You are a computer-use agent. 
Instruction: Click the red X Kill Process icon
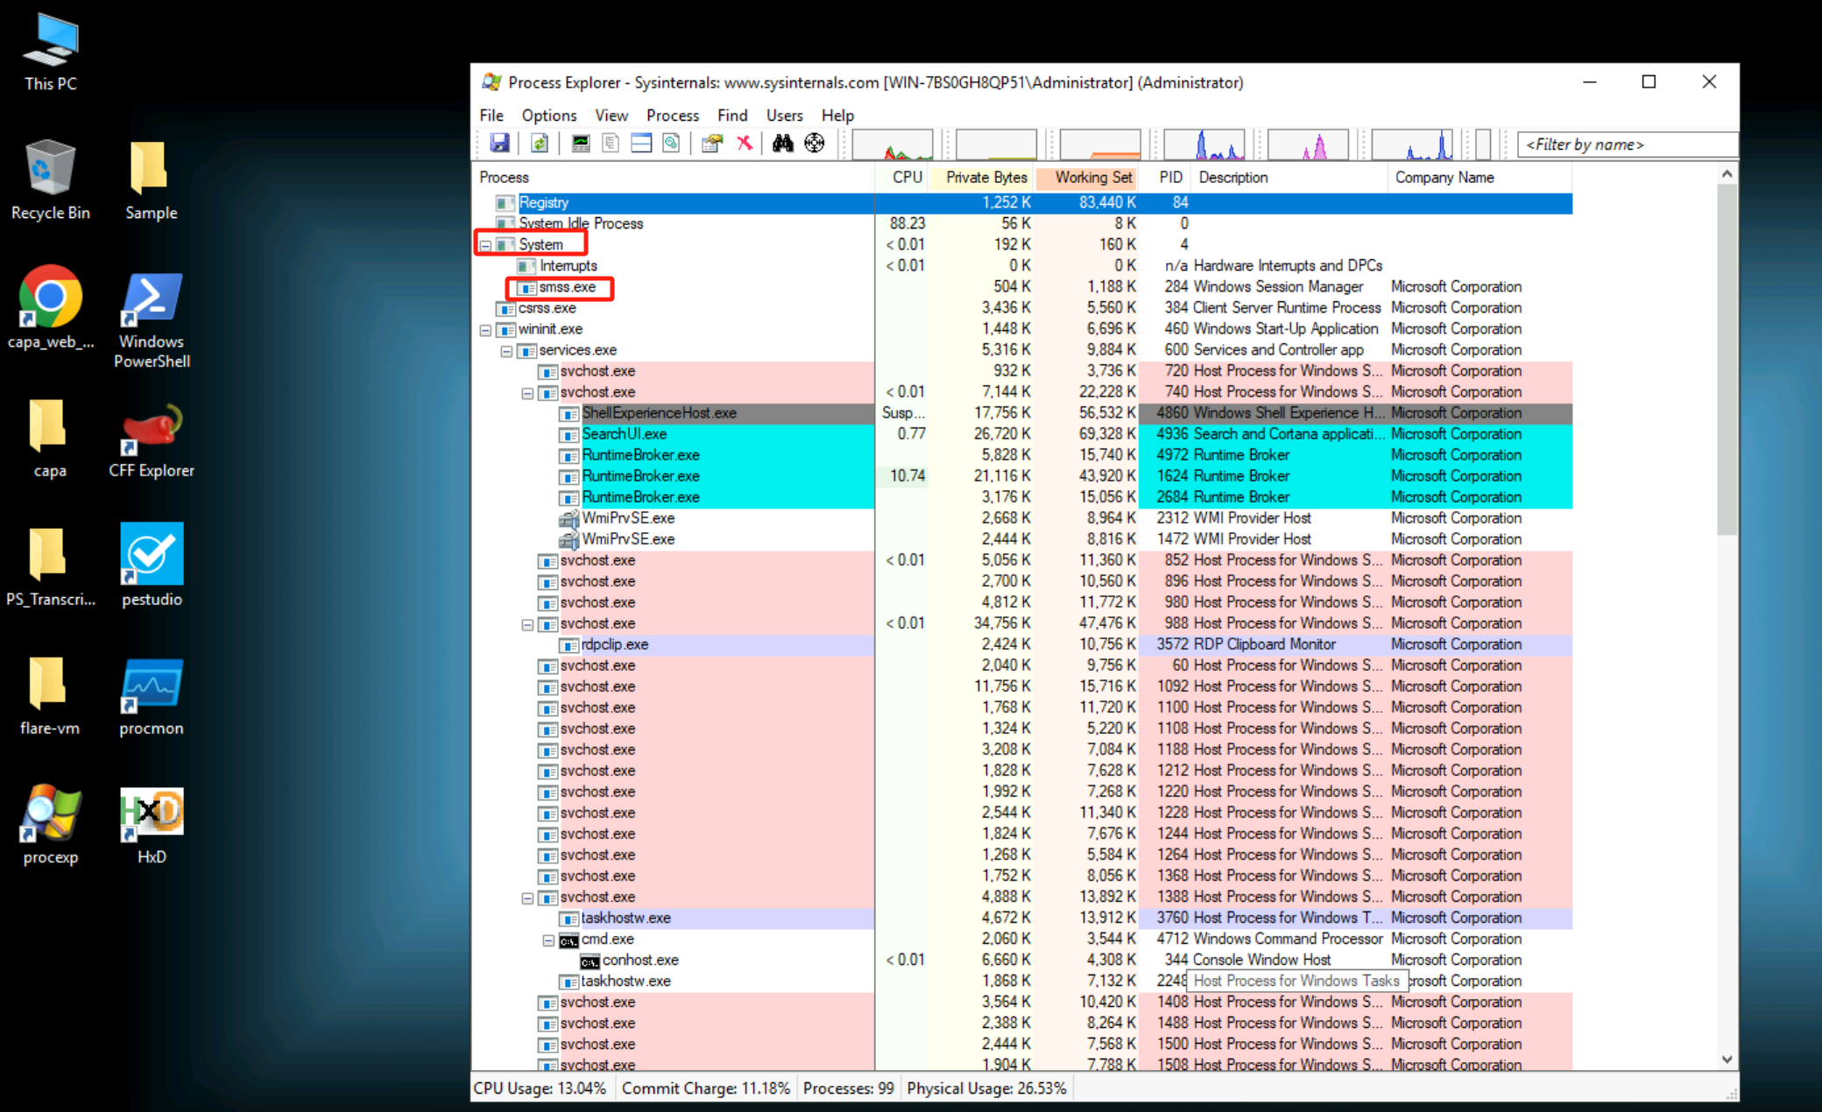click(x=745, y=144)
